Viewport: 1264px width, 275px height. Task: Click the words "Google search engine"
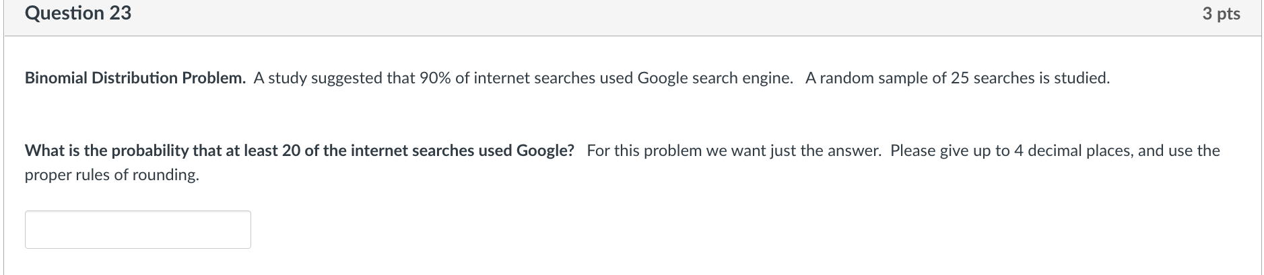tap(714, 78)
